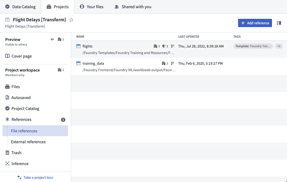Click the Preview visibility eye icon
The width and height of the screenshot is (287, 182).
(x=52, y=39)
